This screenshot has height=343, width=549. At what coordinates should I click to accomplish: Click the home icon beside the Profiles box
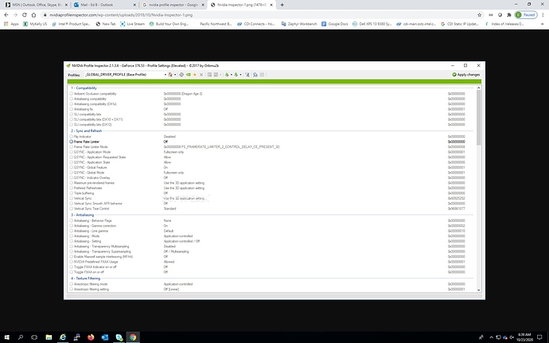170,75
